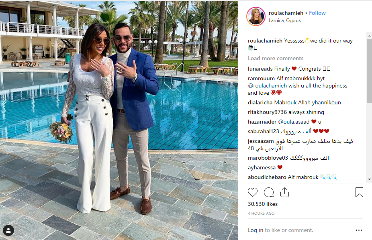Open tagged people via photo person icon

[8, 230]
